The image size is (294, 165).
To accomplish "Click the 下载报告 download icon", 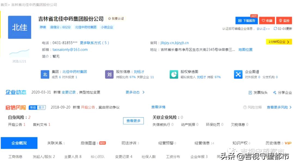I will click(x=246, y=20).
